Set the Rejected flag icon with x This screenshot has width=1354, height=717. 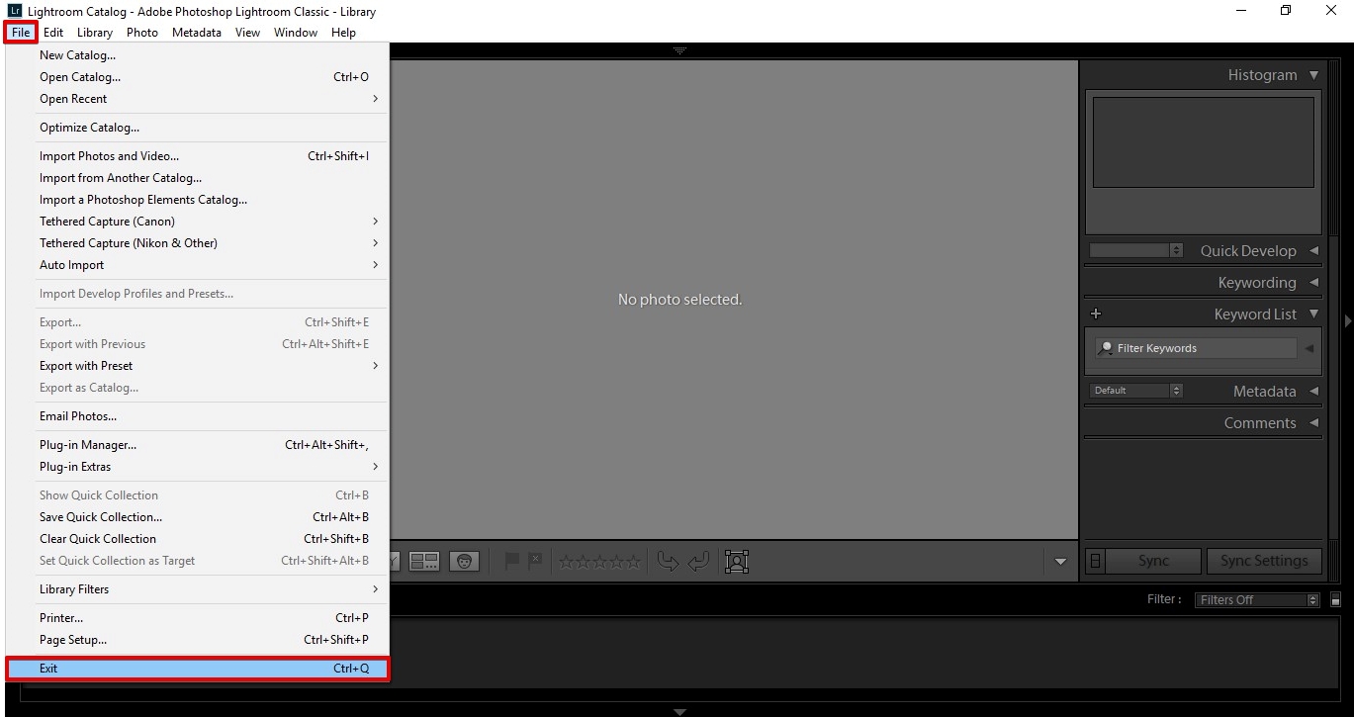535,561
